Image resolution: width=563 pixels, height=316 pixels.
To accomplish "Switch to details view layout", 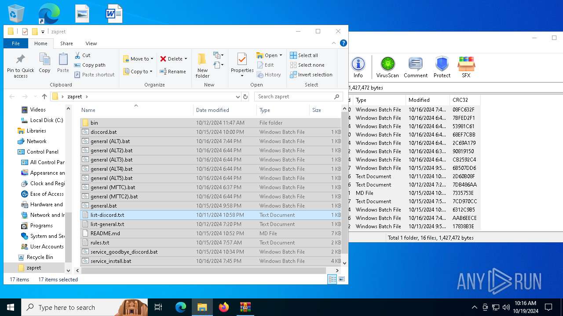I will pyautogui.click(x=333, y=279).
